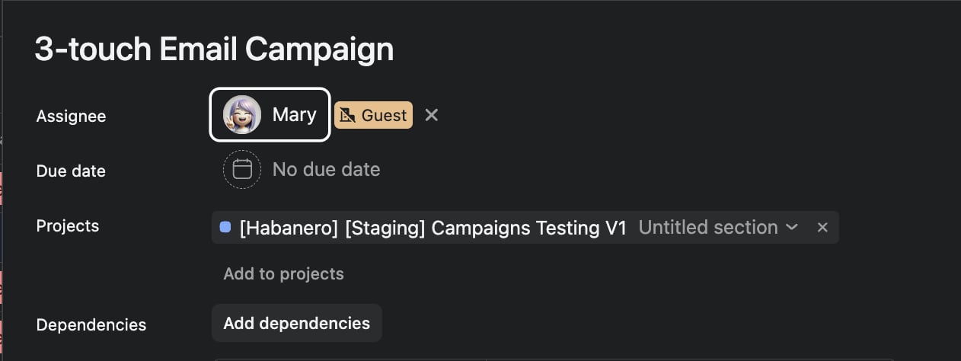Click the Assignee field label
The image size is (961, 361).
coord(71,116)
